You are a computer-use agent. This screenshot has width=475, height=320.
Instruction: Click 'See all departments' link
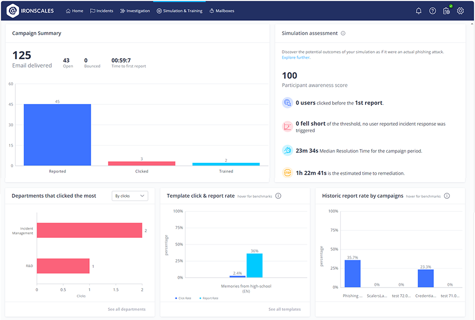point(127,309)
